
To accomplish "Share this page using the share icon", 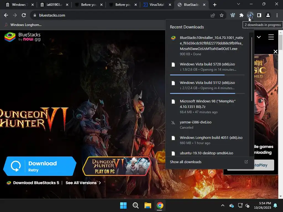I will point(213,15).
